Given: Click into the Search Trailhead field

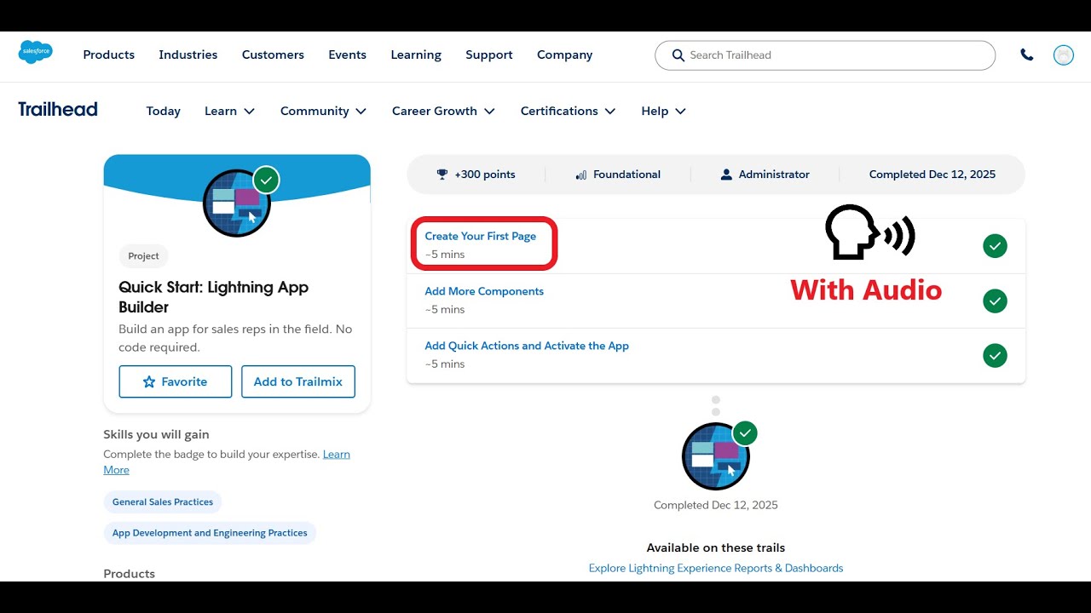Looking at the screenshot, I should (825, 55).
